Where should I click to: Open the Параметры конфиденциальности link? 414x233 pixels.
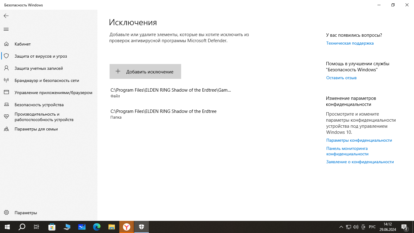(359, 140)
